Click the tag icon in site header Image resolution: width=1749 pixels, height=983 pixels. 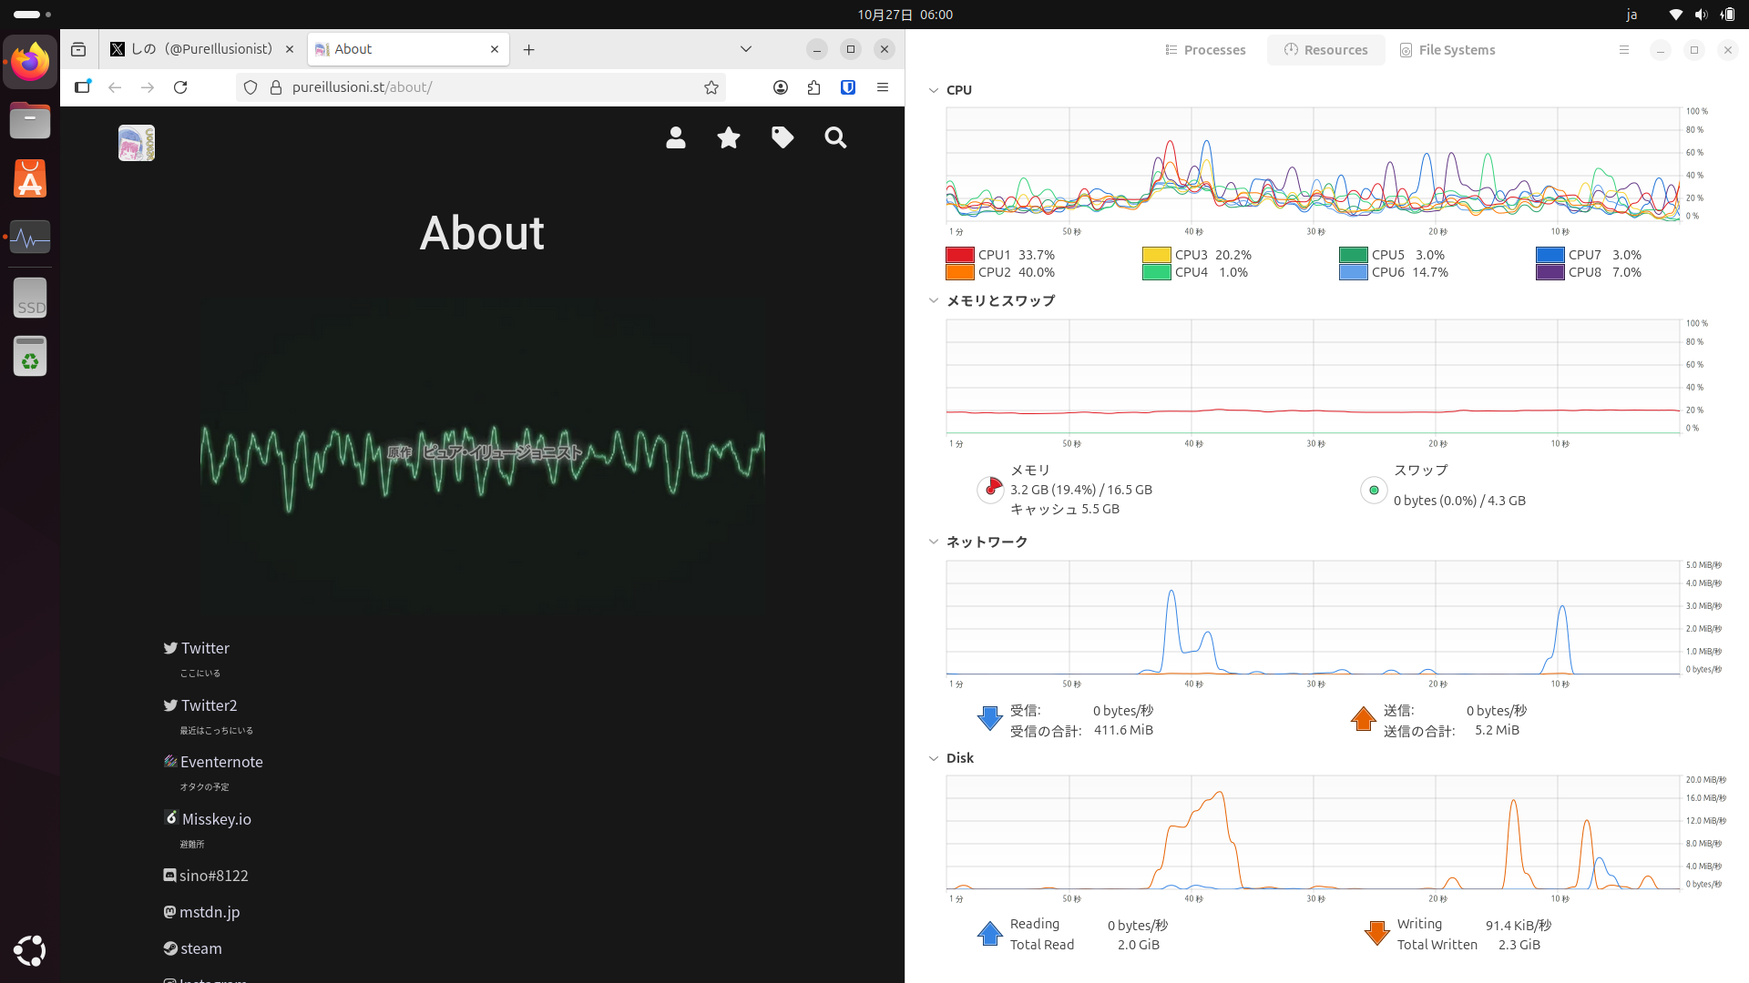pyautogui.click(x=782, y=137)
